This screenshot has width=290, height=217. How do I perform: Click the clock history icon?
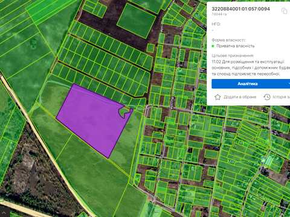pyautogui.click(x=267, y=97)
